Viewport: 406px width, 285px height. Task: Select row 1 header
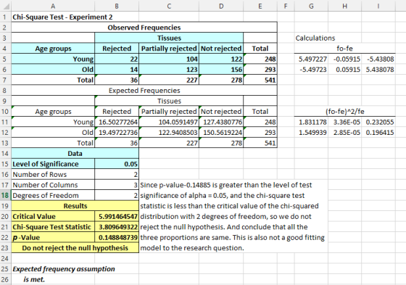coord(6,17)
